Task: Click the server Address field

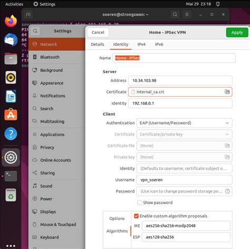Action: 180,80
